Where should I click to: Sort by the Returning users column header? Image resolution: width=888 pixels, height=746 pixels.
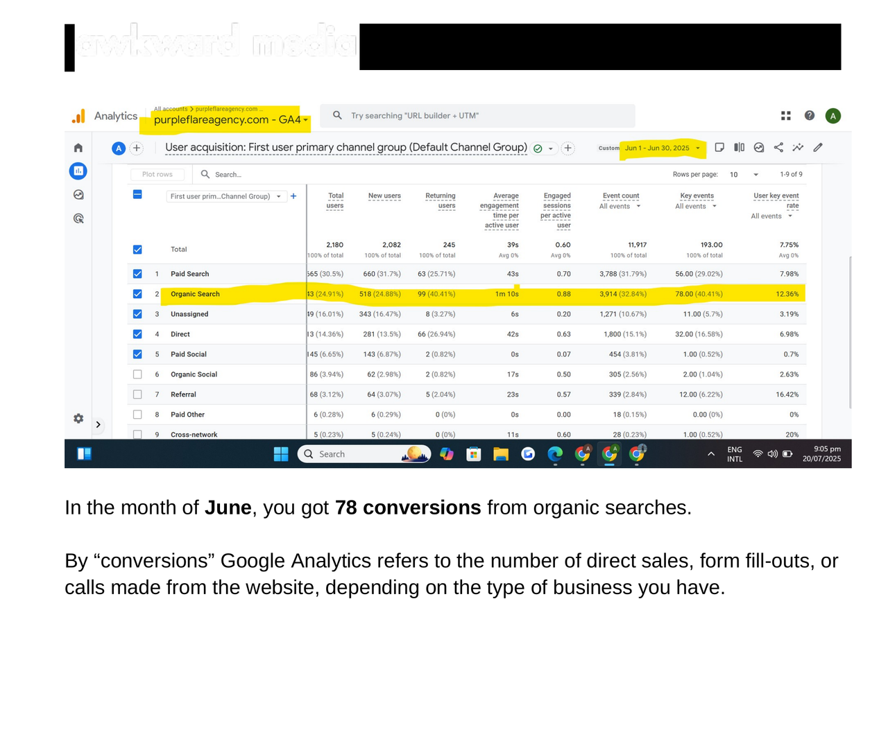pyautogui.click(x=441, y=200)
